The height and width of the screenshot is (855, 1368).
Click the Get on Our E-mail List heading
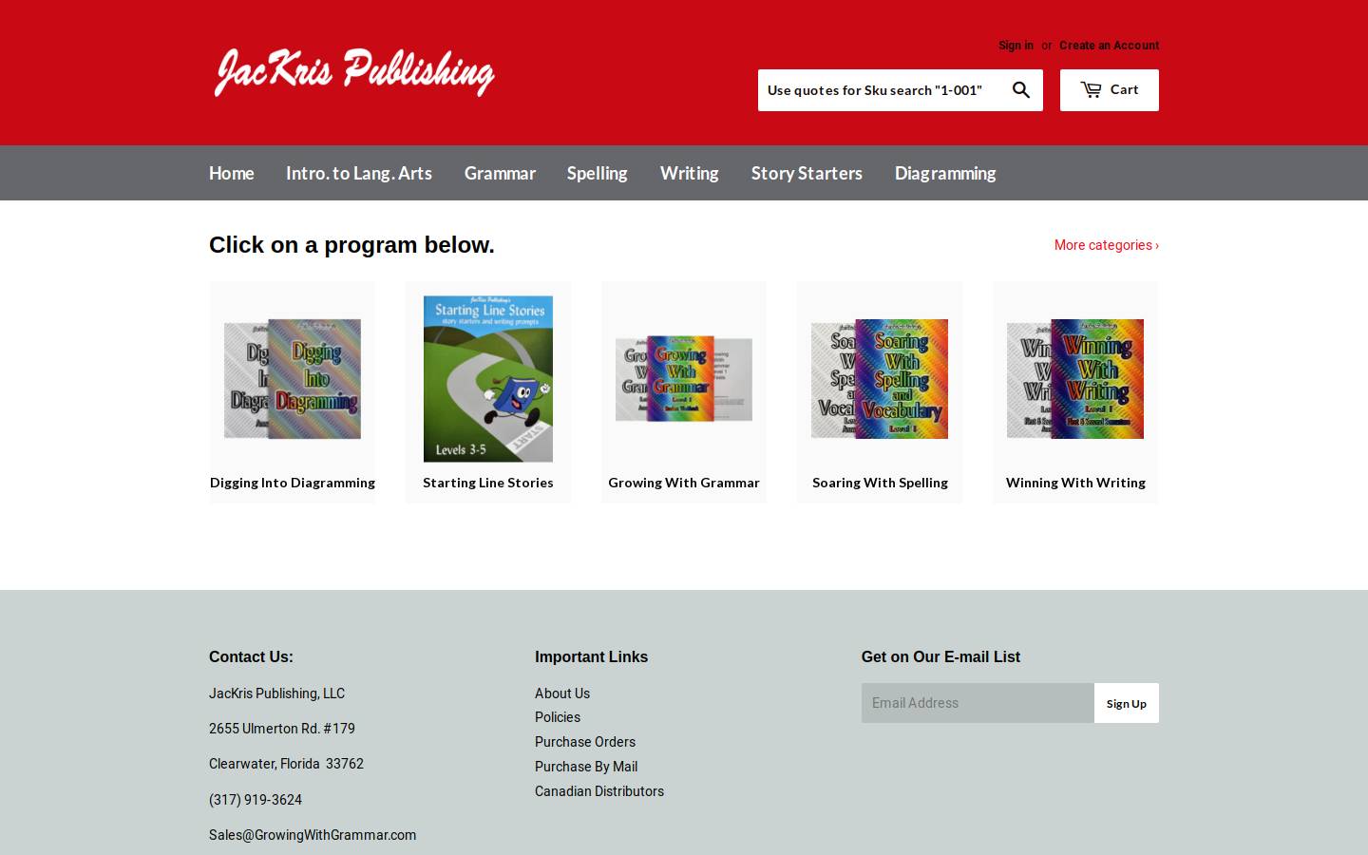click(x=940, y=656)
